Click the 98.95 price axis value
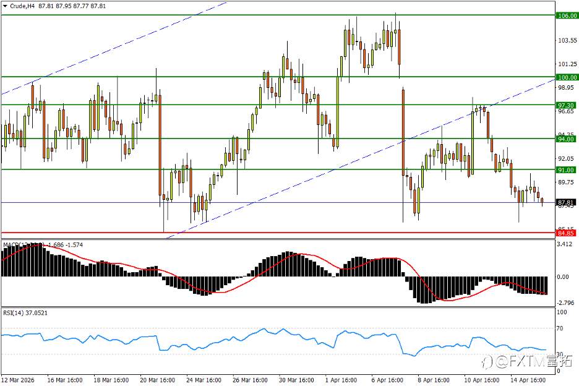Viewport: 579px width, 386px height. point(566,88)
